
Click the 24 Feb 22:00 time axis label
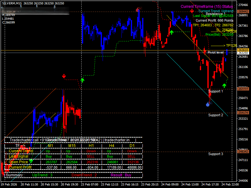pos(230,184)
